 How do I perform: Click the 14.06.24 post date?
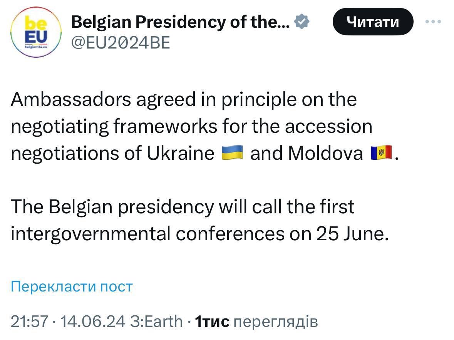(83, 321)
